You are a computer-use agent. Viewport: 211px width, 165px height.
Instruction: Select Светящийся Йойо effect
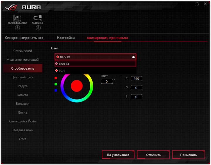[23, 121]
